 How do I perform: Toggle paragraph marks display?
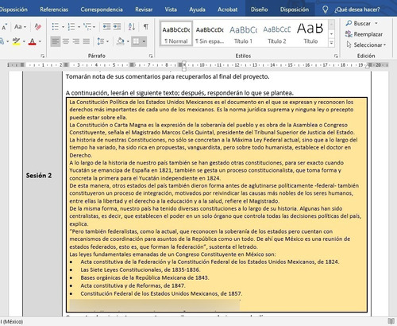(x=145, y=27)
